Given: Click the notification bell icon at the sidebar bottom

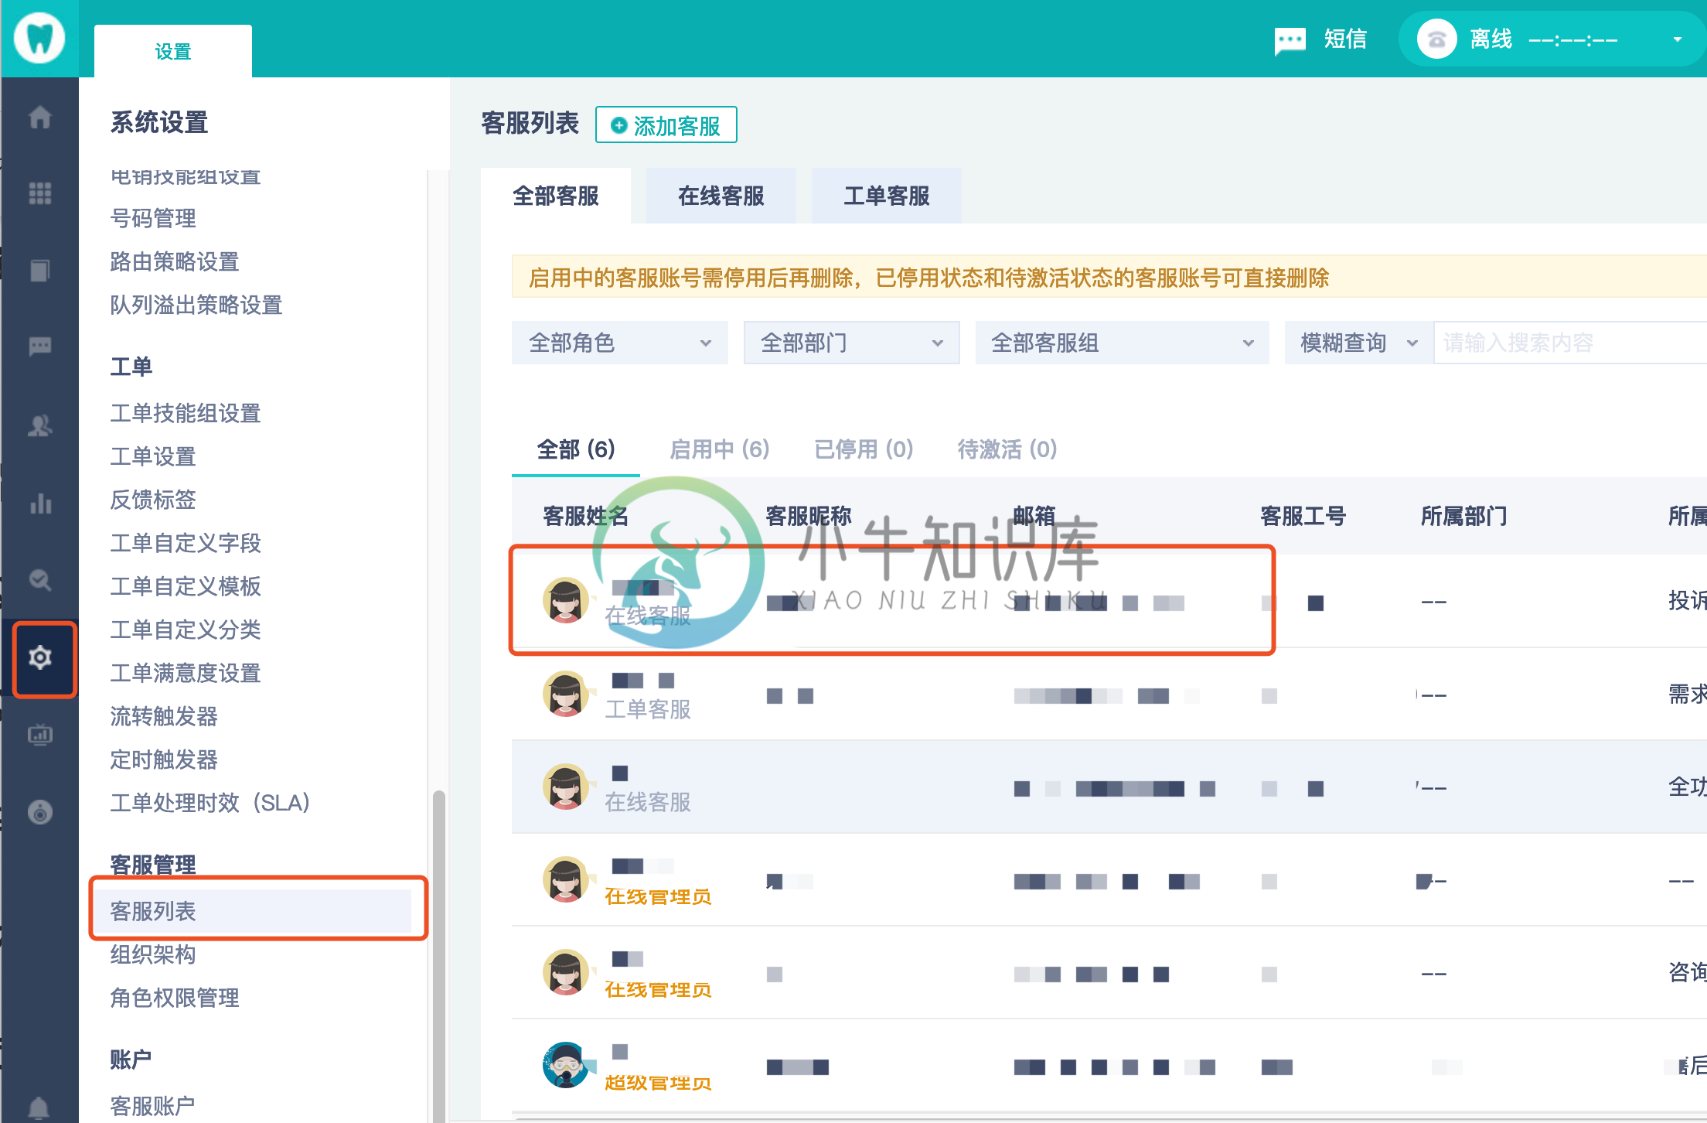Looking at the screenshot, I should click(39, 1108).
